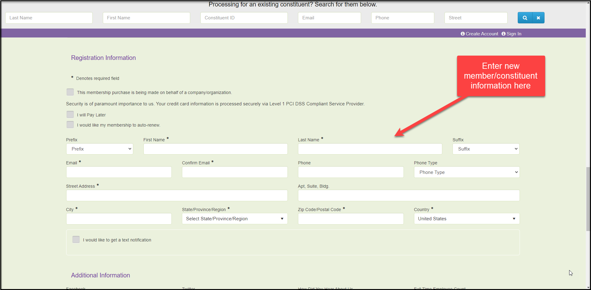Click the Confirm Email field

tap(235, 172)
